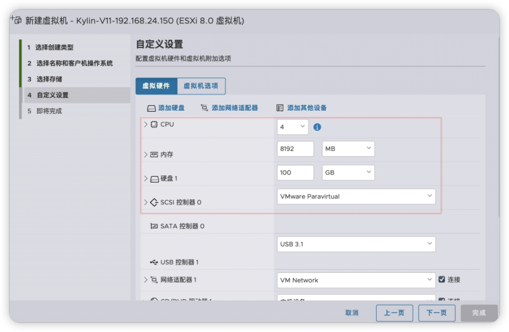Click the USB 控制器 1 icon

coord(154,262)
